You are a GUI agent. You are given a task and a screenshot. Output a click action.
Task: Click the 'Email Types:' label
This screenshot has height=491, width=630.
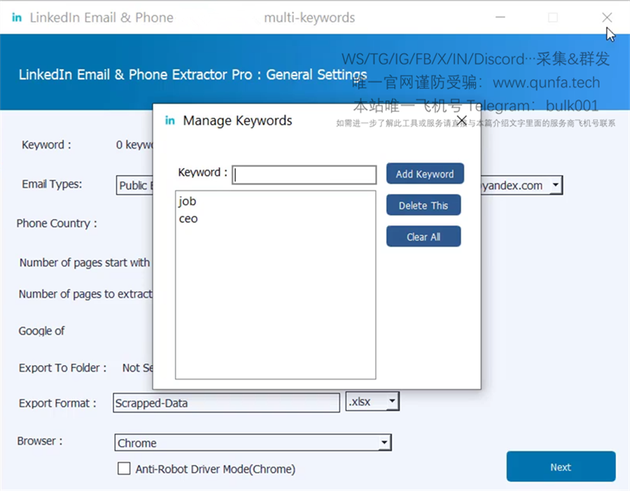click(52, 184)
